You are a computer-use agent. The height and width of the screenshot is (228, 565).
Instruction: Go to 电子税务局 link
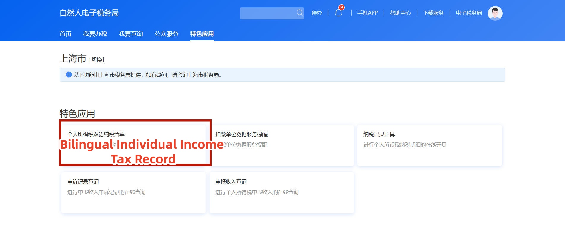pyautogui.click(x=469, y=13)
